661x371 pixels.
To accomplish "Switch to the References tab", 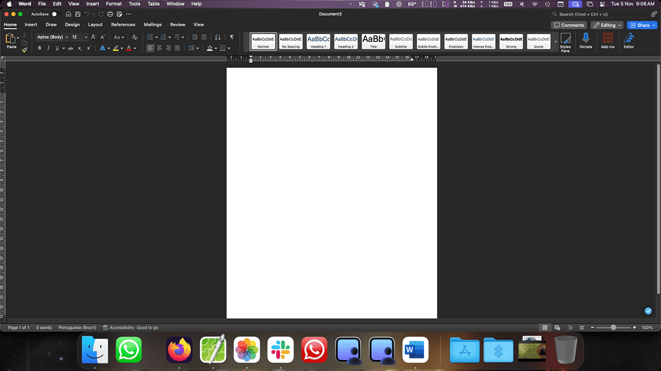I will (x=123, y=24).
